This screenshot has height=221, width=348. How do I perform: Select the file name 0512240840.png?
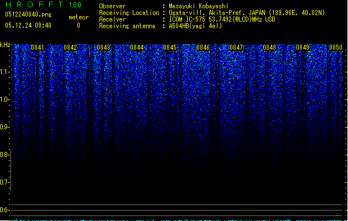point(28,14)
